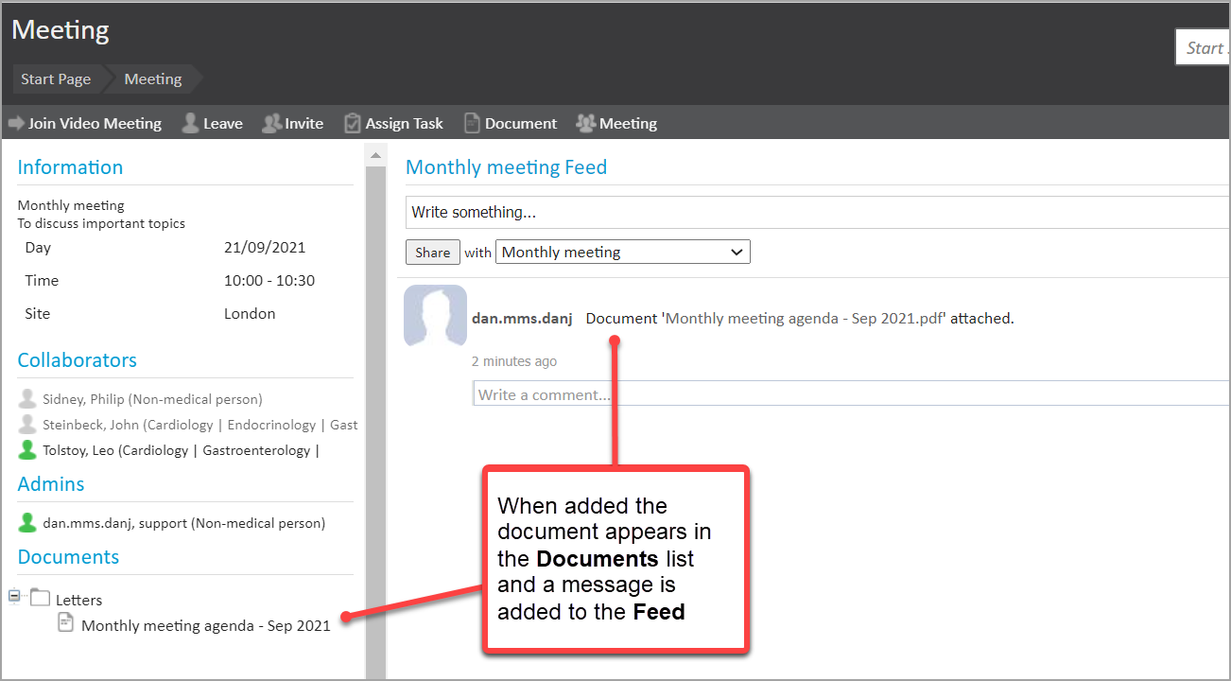1231x681 pixels.
Task: Open the Monthly meeting share dropdown
Action: (x=622, y=252)
